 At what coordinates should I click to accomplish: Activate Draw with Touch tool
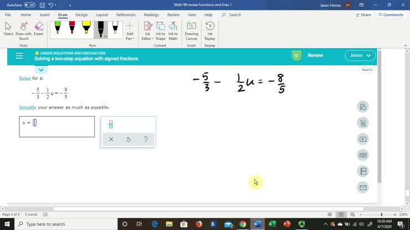click(23, 31)
